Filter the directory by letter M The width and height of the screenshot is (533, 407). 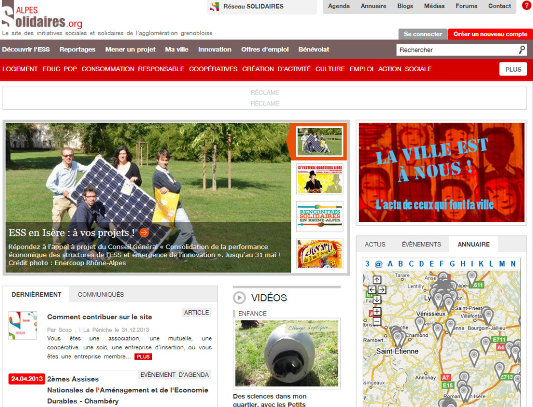click(x=502, y=264)
